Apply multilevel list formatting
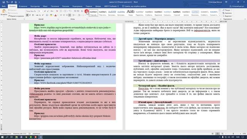The height and width of the screenshot is (139, 247). 70,11
